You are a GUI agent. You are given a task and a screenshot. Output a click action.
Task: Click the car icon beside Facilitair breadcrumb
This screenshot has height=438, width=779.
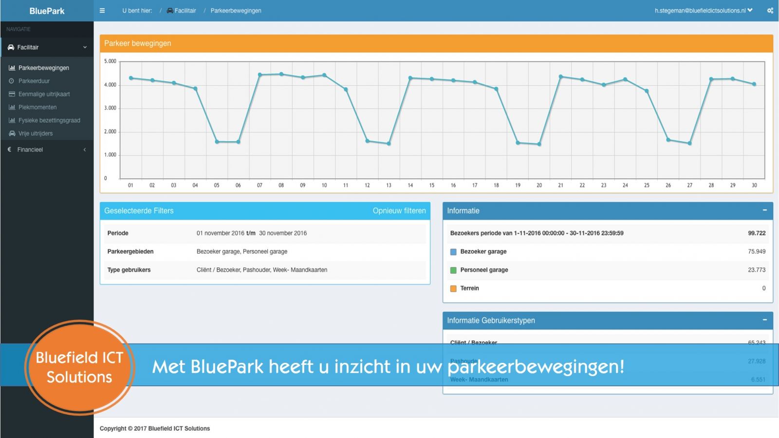pyautogui.click(x=170, y=11)
